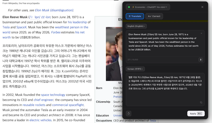Copy the Korean translation with the copy icon
This screenshot has height=123, width=212.
coord(201,102)
